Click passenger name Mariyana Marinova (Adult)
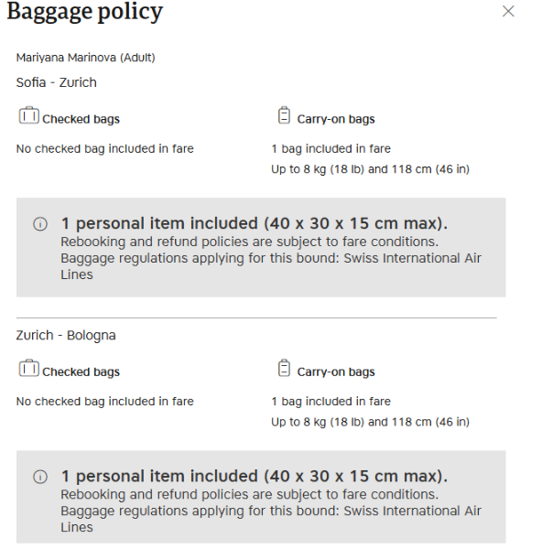Image resolution: width=542 pixels, height=549 pixels. click(85, 58)
